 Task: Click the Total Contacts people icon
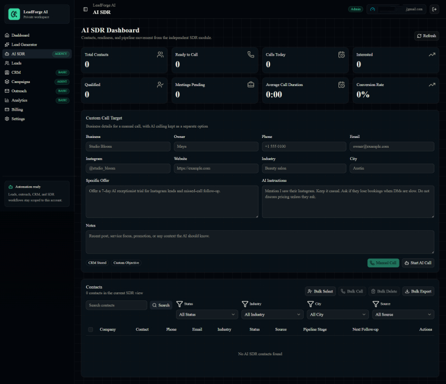coord(160,54)
